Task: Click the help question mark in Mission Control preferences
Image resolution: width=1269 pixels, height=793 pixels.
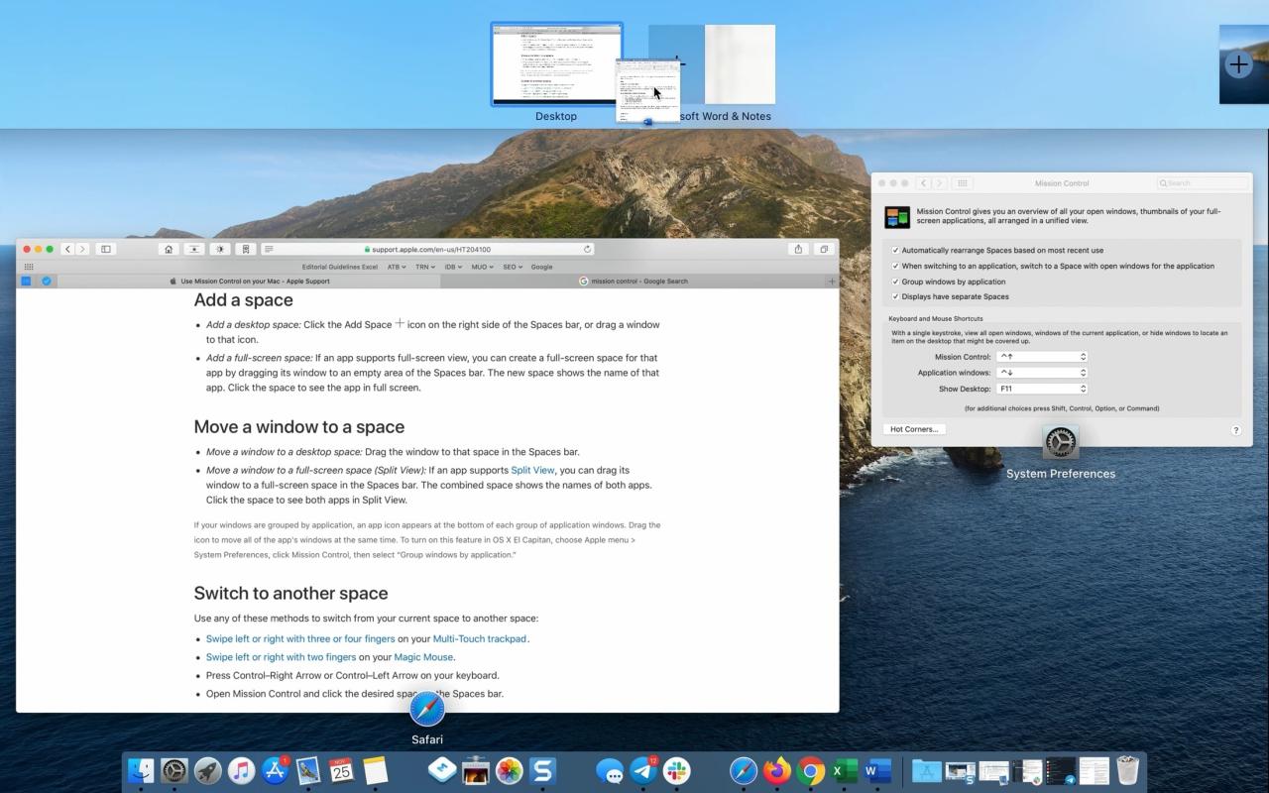Action: 1236,429
